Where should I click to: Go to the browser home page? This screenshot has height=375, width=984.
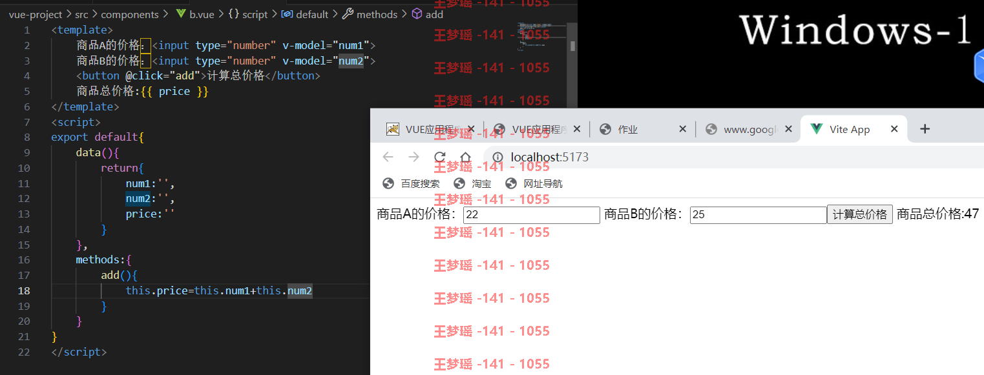(x=465, y=157)
